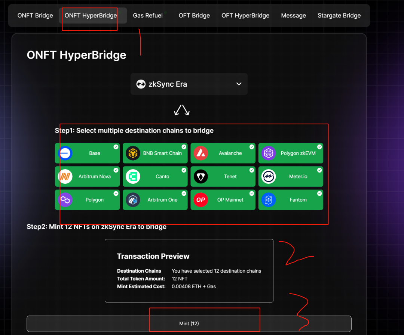The height and width of the screenshot is (335, 404).
Task: Switch to the Gas Refuel tab
Action: click(148, 15)
